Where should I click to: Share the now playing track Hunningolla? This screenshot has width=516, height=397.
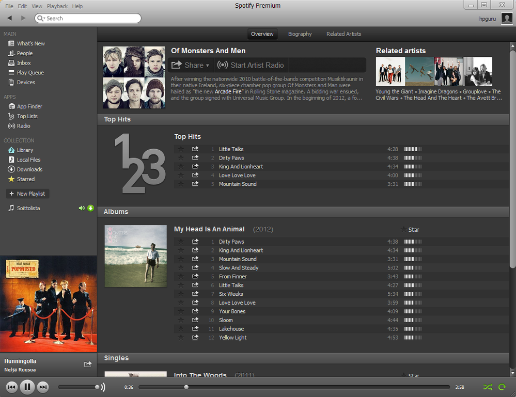(87, 364)
